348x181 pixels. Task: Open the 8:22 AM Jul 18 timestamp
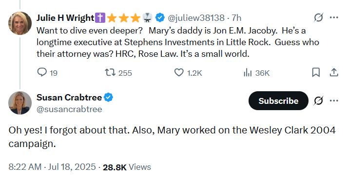click(52, 167)
